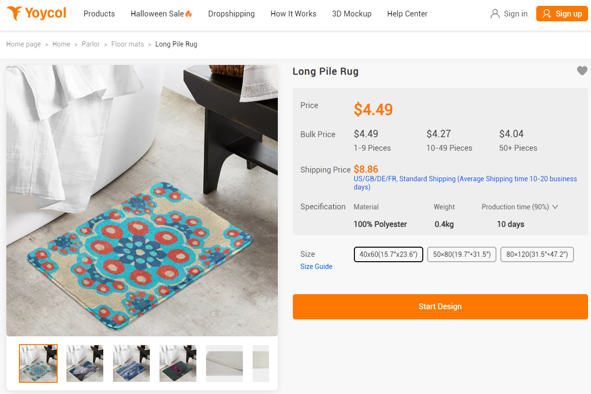Open the How It Works menu item

[293, 14]
